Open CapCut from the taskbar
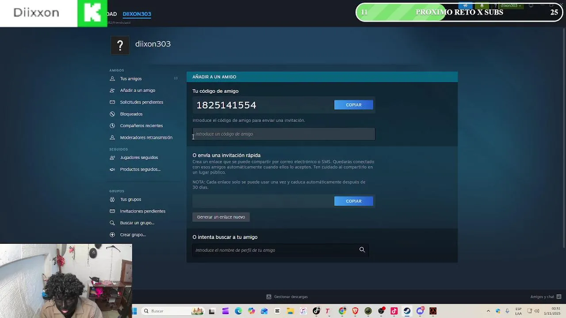 (x=277, y=311)
